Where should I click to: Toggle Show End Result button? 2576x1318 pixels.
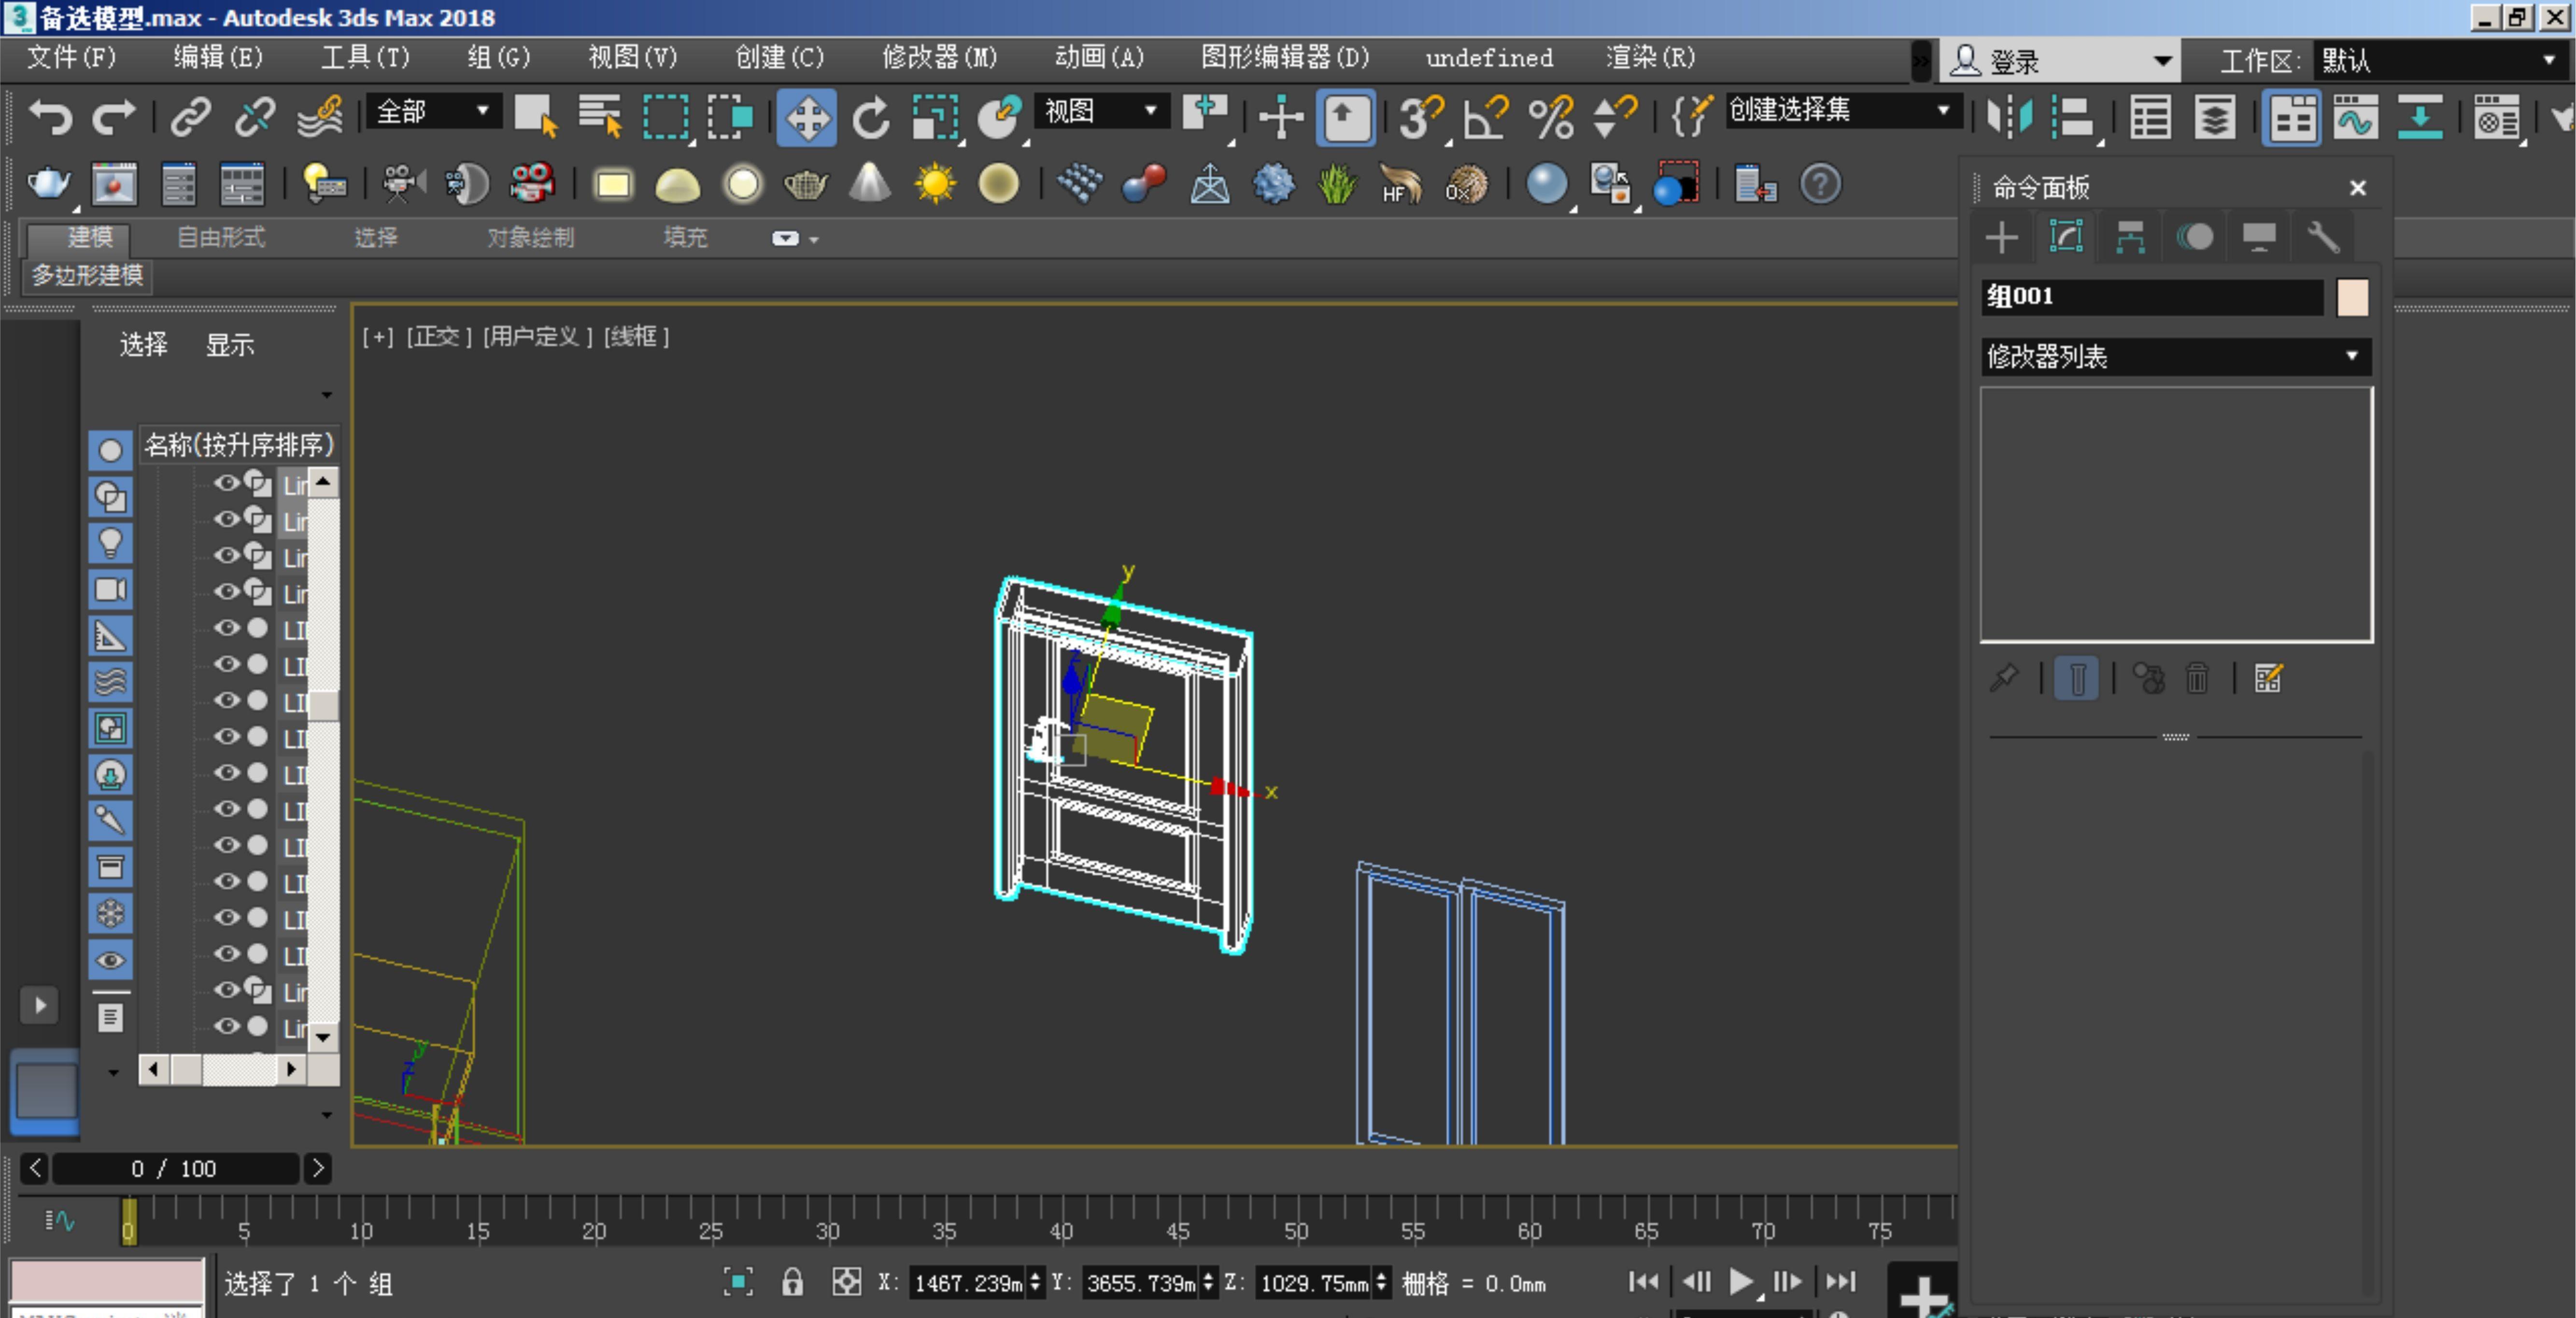click(x=2076, y=679)
